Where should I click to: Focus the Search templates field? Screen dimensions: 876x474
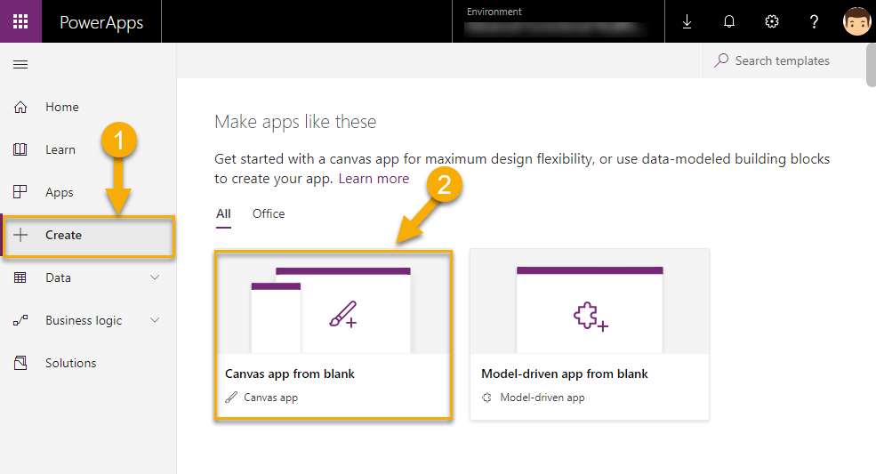[784, 60]
